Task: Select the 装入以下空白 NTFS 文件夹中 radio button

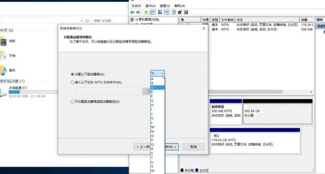Action: click(72, 82)
